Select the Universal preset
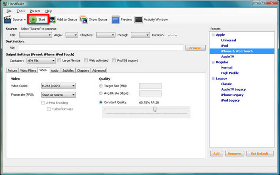The image size is (280, 175). click(x=228, y=40)
